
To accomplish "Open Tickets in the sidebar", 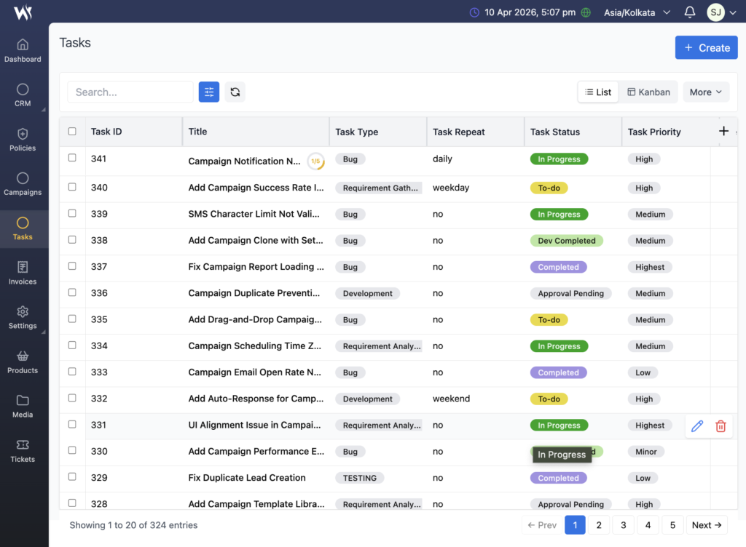I will coord(23,450).
